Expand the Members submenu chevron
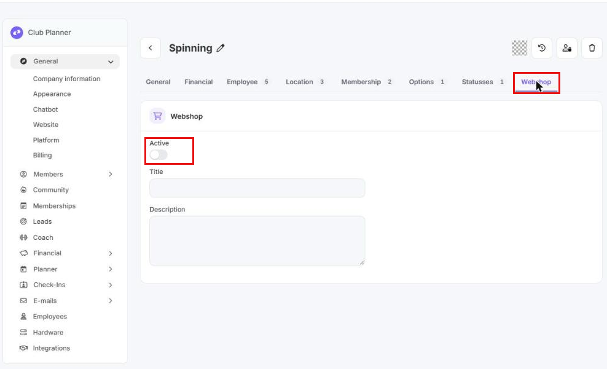The height and width of the screenshot is (369, 607). [x=111, y=175]
